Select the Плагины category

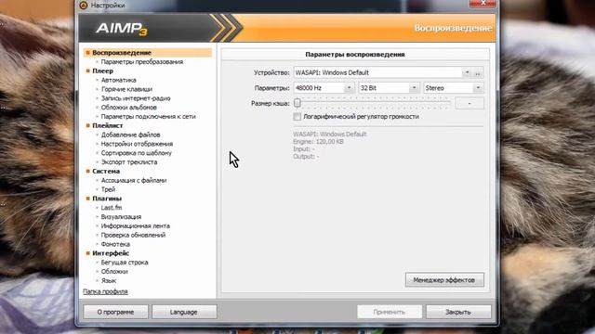[107, 199]
